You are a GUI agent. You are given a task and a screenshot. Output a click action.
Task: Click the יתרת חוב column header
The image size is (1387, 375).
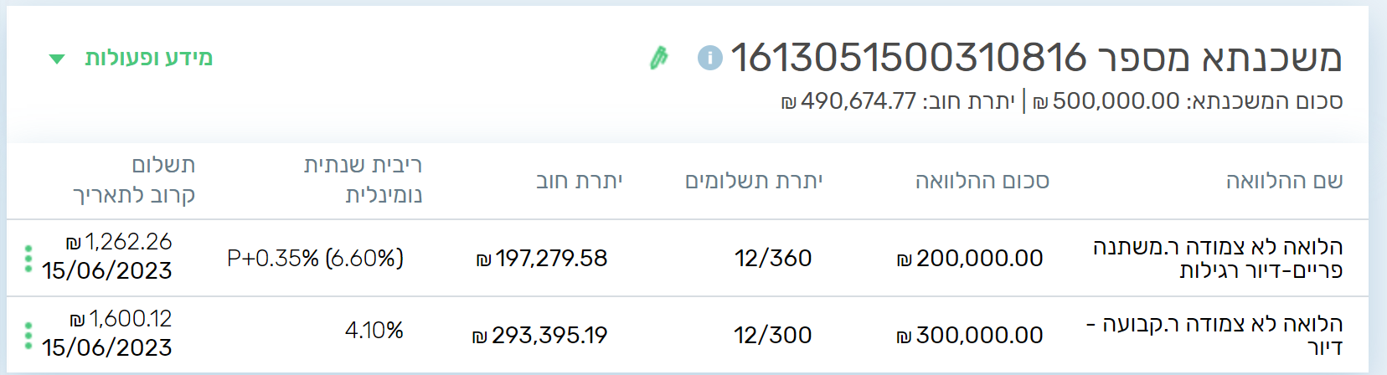tap(579, 181)
